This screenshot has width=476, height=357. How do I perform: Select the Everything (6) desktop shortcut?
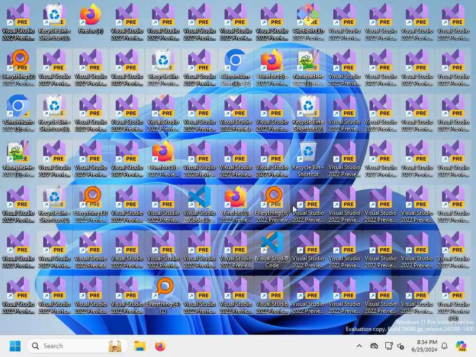click(x=271, y=204)
